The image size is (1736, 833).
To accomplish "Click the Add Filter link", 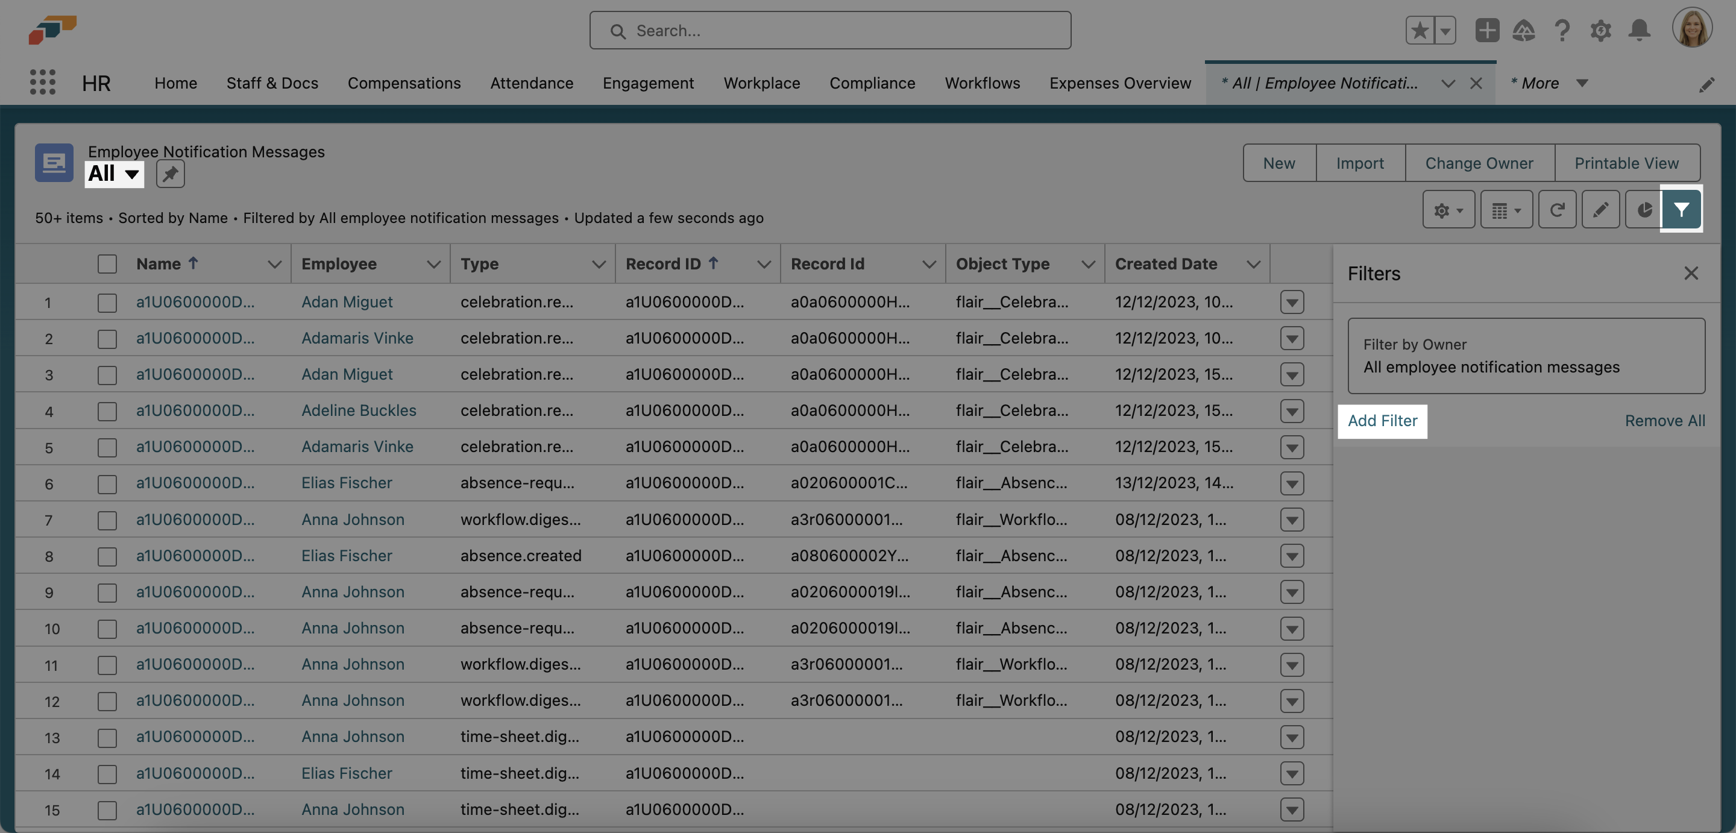I will tap(1382, 421).
